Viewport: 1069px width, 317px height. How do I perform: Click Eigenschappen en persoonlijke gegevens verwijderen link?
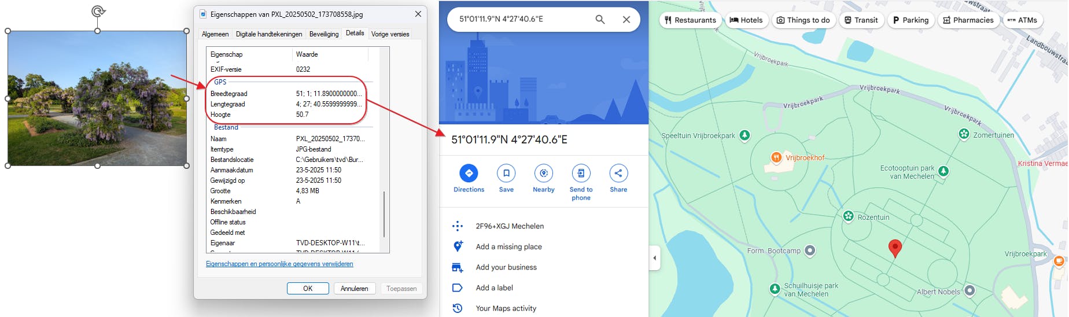pyautogui.click(x=279, y=264)
